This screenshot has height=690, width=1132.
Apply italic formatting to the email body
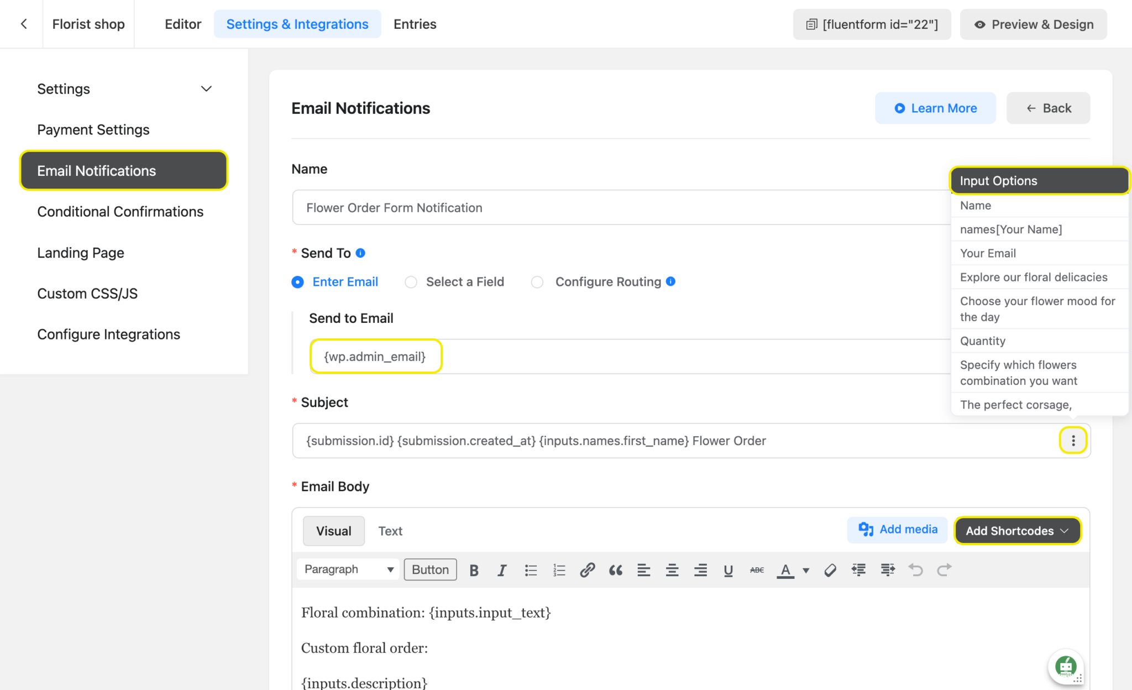[x=502, y=570]
